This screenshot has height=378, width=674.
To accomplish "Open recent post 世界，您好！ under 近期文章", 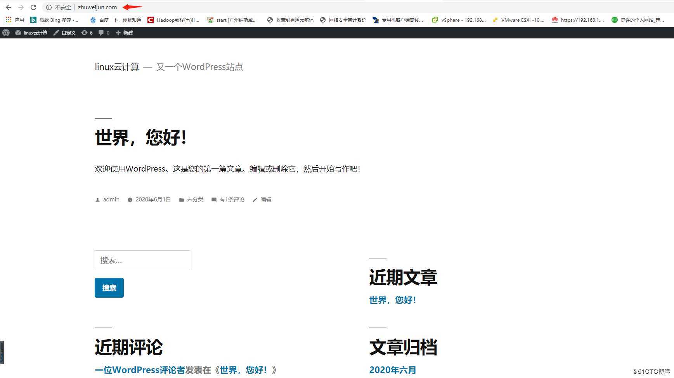I will [393, 300].
